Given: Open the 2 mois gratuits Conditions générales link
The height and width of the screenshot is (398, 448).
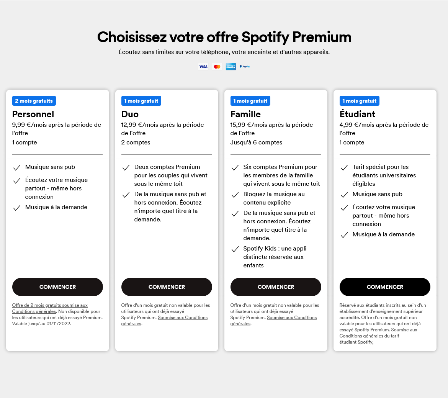Looking at the screenshot, I should pyautogui.click(x=50, y=308).
